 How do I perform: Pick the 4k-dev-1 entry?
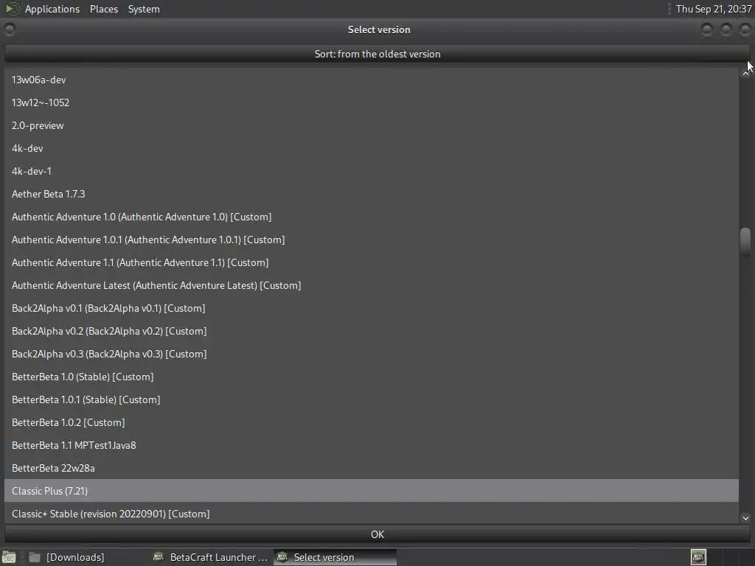(372, 171)
